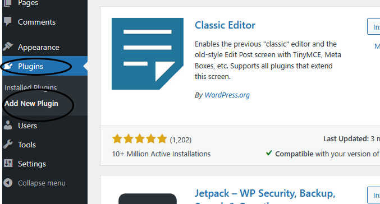Click the Users person icon
Screen dimensions: 380x204
click(x=8, y=126)
